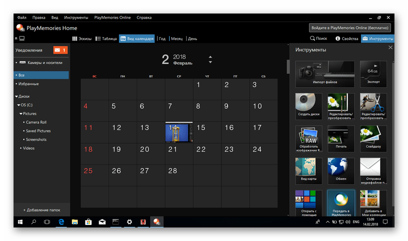The height and width of the screenshot is (241, 408).
Task: Toggle the Свойства properties panel
Action: pyautogui.click(x=347, y=38)
